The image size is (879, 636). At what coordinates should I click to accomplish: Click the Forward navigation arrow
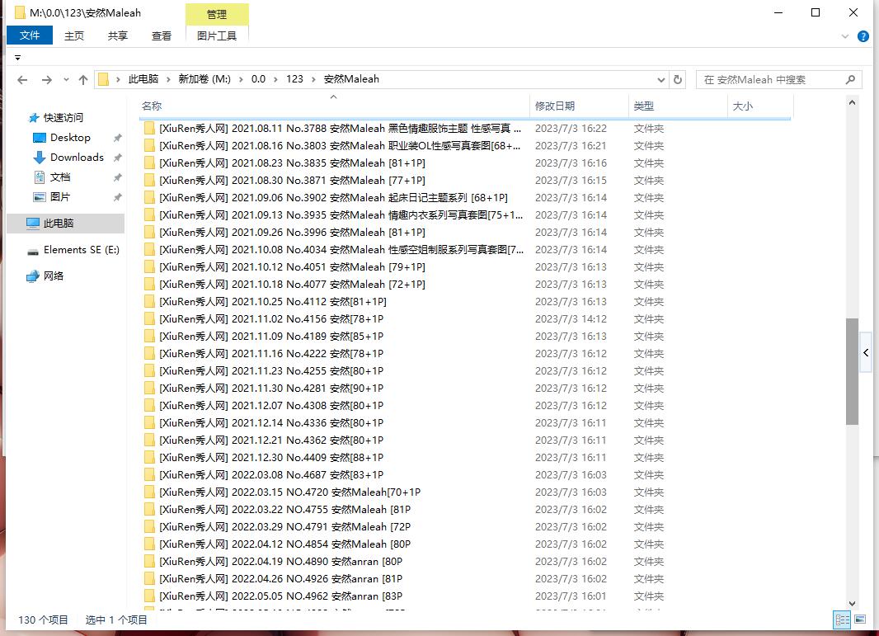click(x=46, y=80)
